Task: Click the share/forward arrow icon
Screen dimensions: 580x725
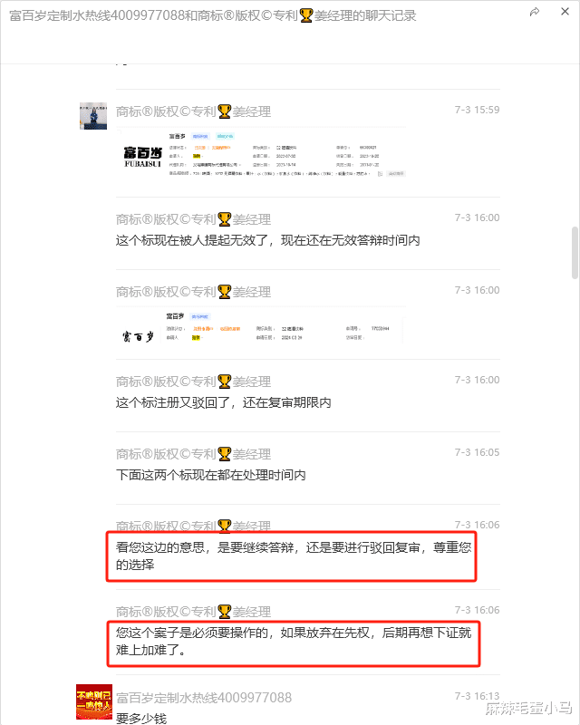Action: 535,12
